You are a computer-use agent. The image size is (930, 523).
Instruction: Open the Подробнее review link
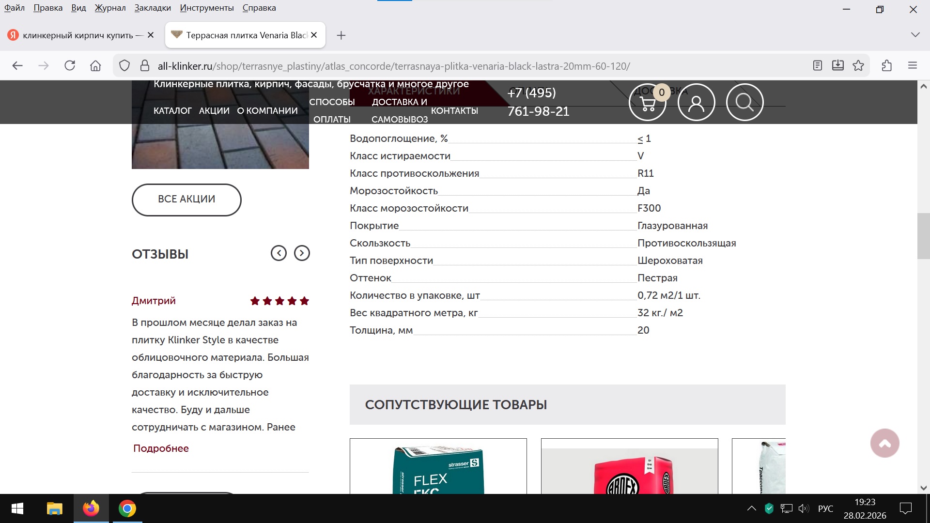point(161,448)
